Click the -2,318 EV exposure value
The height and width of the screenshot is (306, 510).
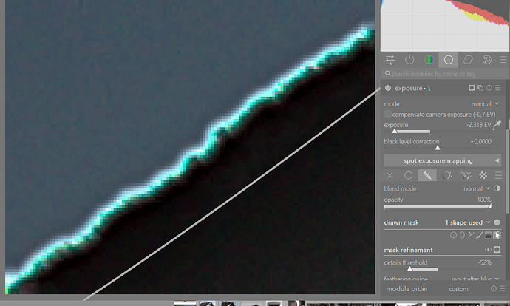478,125
